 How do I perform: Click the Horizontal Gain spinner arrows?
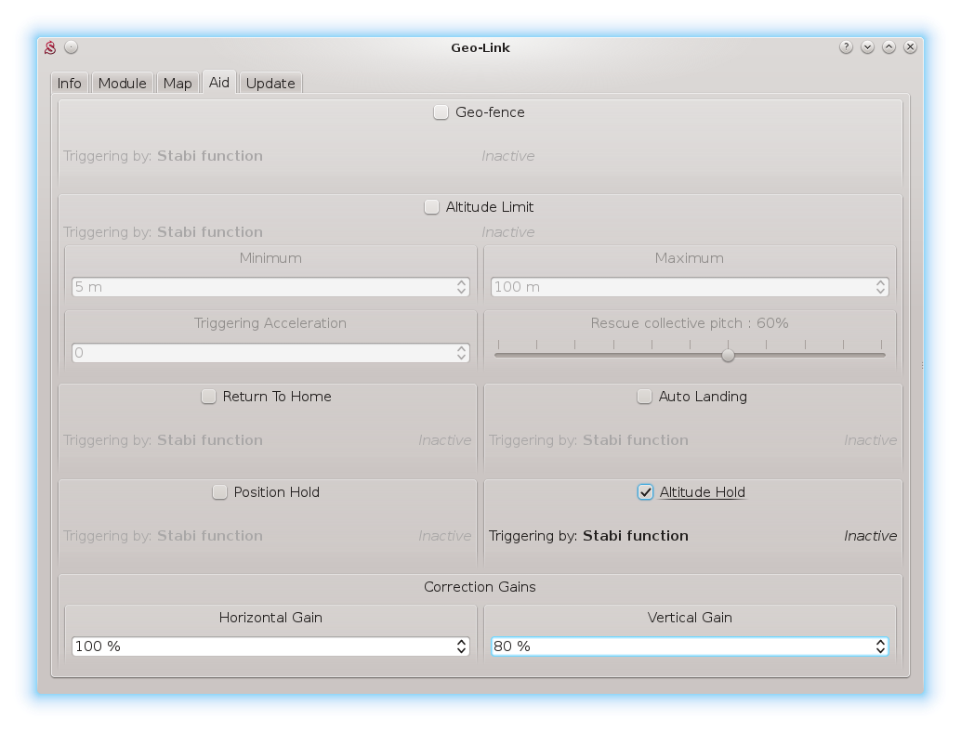coord(462,646)
